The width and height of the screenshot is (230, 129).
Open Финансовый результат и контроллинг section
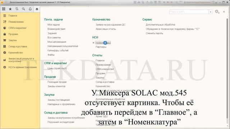[x=21, y=60]
